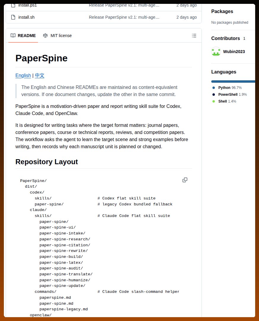
Task: Click 'paper-spine-translate/' line in code block
Action: pyautogui.click(x=66, y=274)
